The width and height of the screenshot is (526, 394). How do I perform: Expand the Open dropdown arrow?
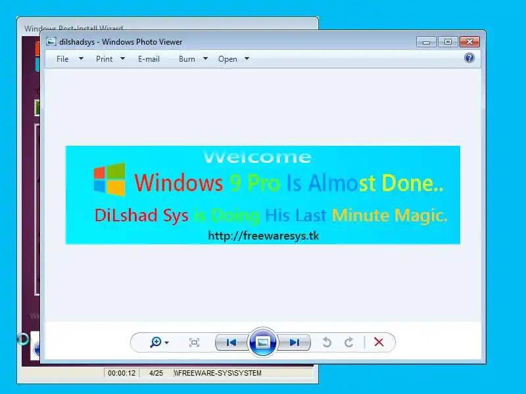click(247, 58)
